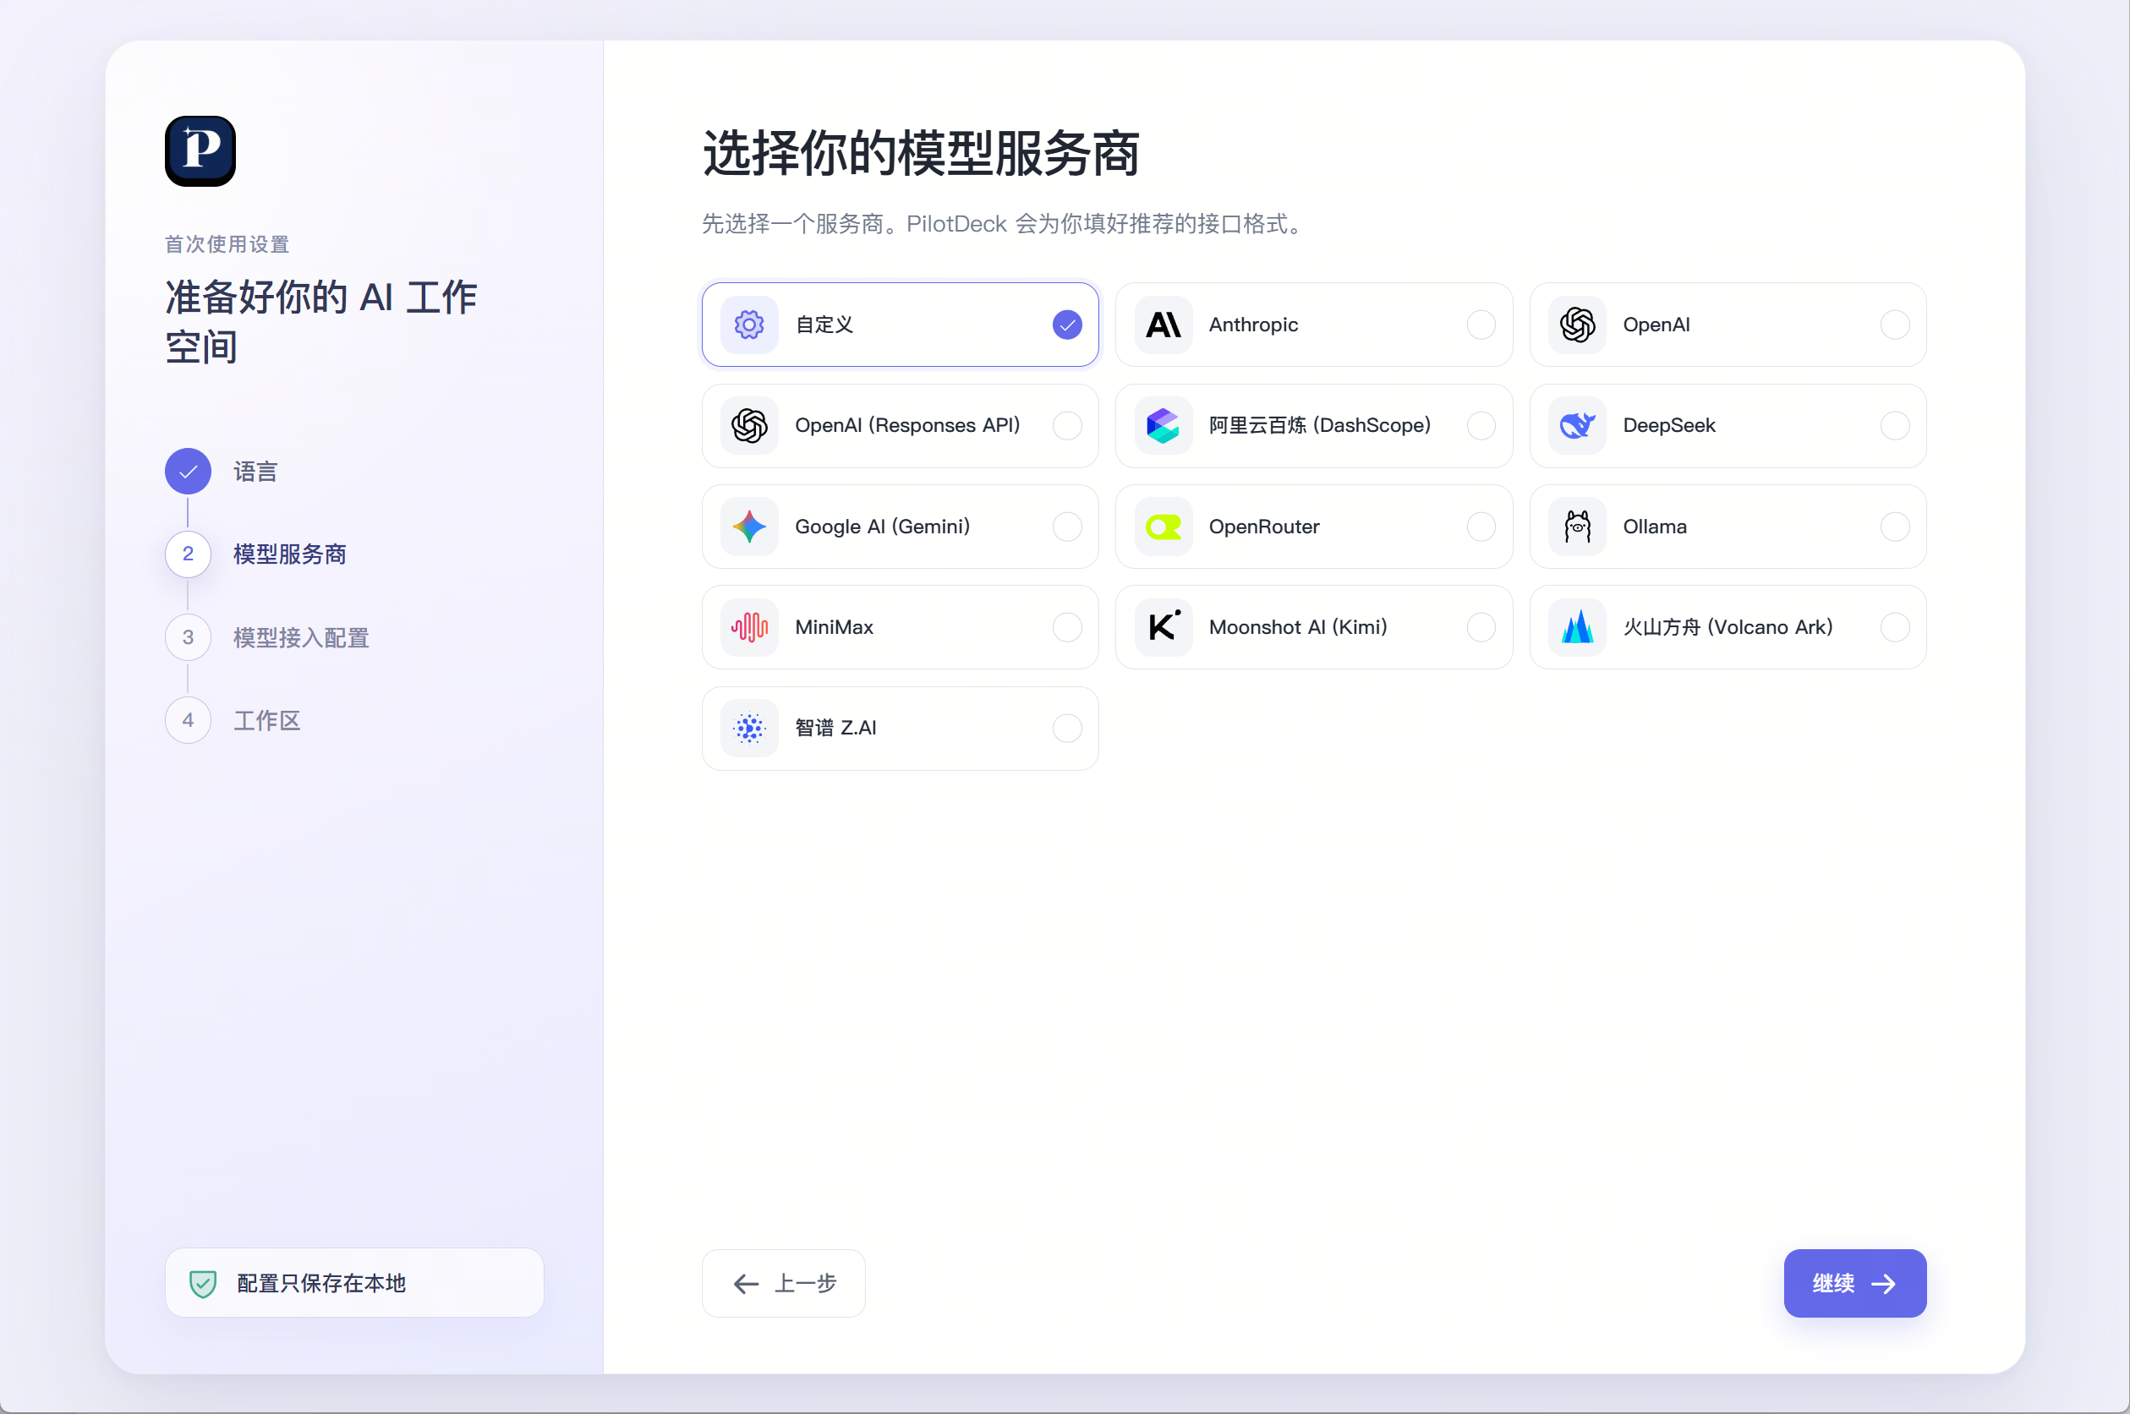This screenshot has width=2130, height=1414.
Task: Go to the 工作区 step
Action: pyautogui.click(x=267, y=721)
